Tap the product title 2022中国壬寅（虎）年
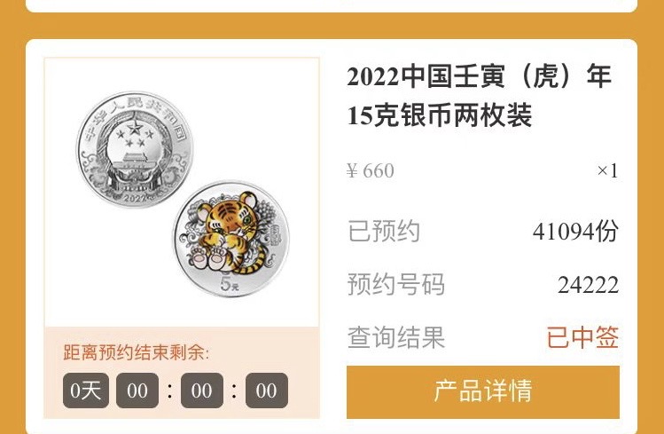This screenshot has width=664, height=434. coord(479,76)
